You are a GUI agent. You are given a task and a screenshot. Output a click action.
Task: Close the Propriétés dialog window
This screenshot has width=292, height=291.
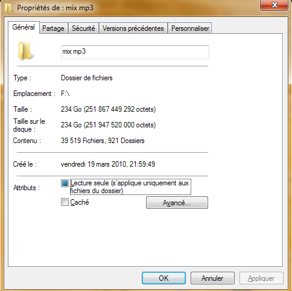pyautogui.click(x=274, y=5)
